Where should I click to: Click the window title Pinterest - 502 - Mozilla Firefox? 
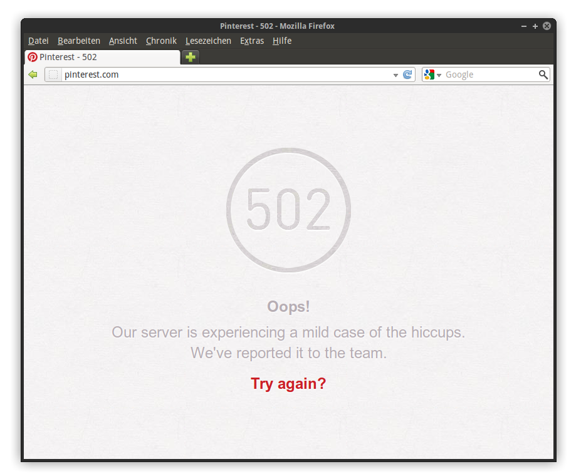pyautogui.click(x=277, y=26)
